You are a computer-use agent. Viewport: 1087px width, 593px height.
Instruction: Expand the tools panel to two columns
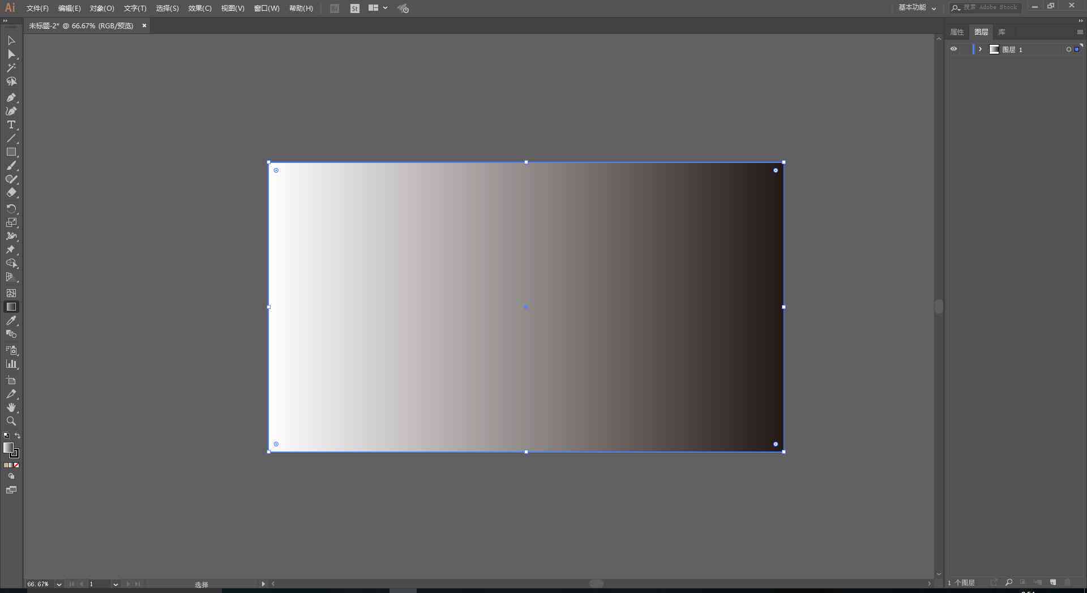pyautogui.click(x=6, y=21)
